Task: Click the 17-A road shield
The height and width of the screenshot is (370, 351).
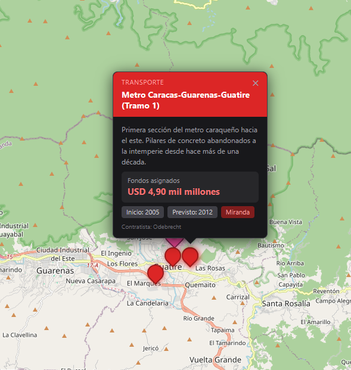Action: tap(92, 266)
